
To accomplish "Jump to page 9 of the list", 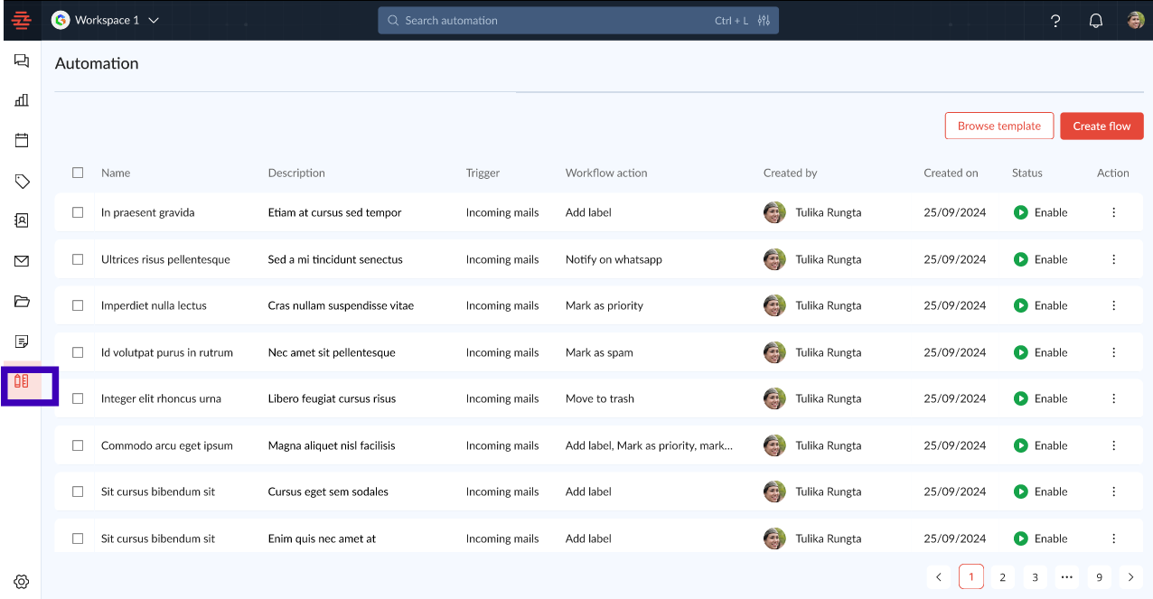I will click(1099, 577).
